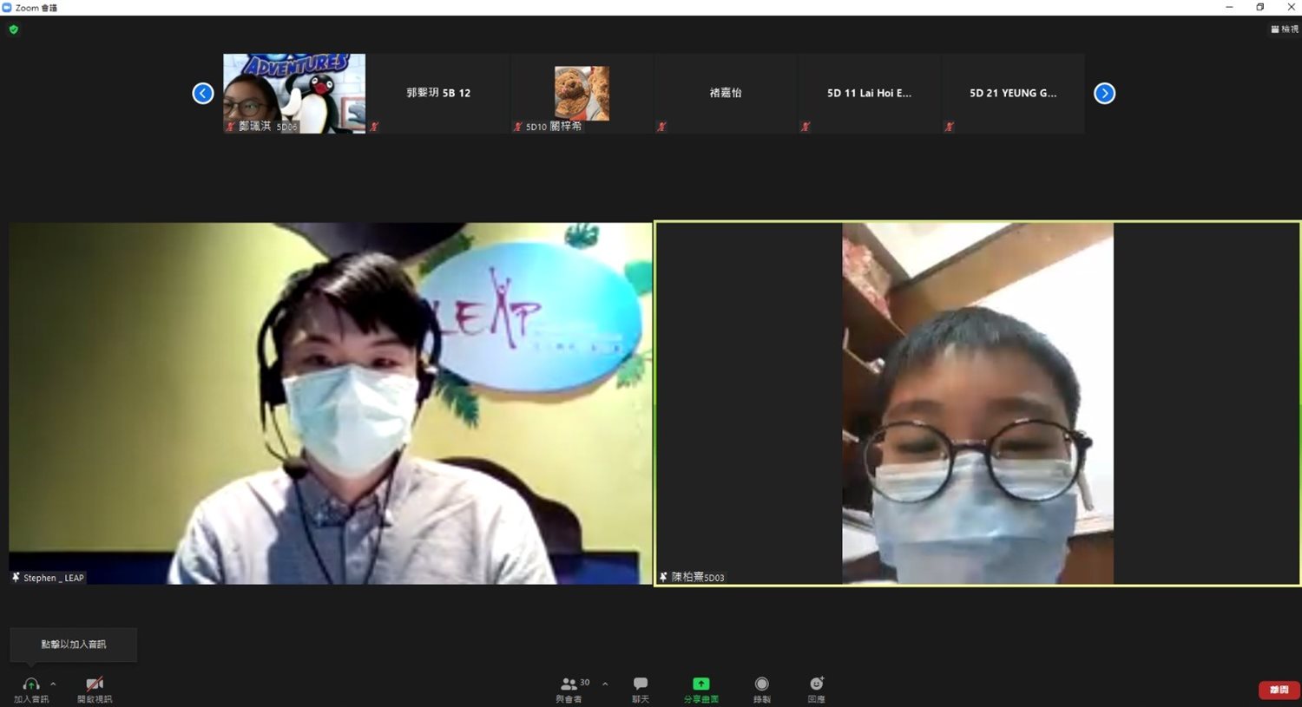Open the View layout menu at top right
Screen dimensions: 1302x707
click(1285, 29)
